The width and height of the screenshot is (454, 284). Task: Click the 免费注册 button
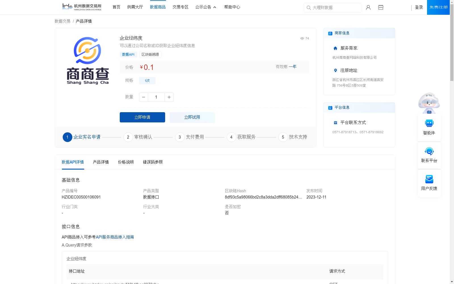(438, 7)
